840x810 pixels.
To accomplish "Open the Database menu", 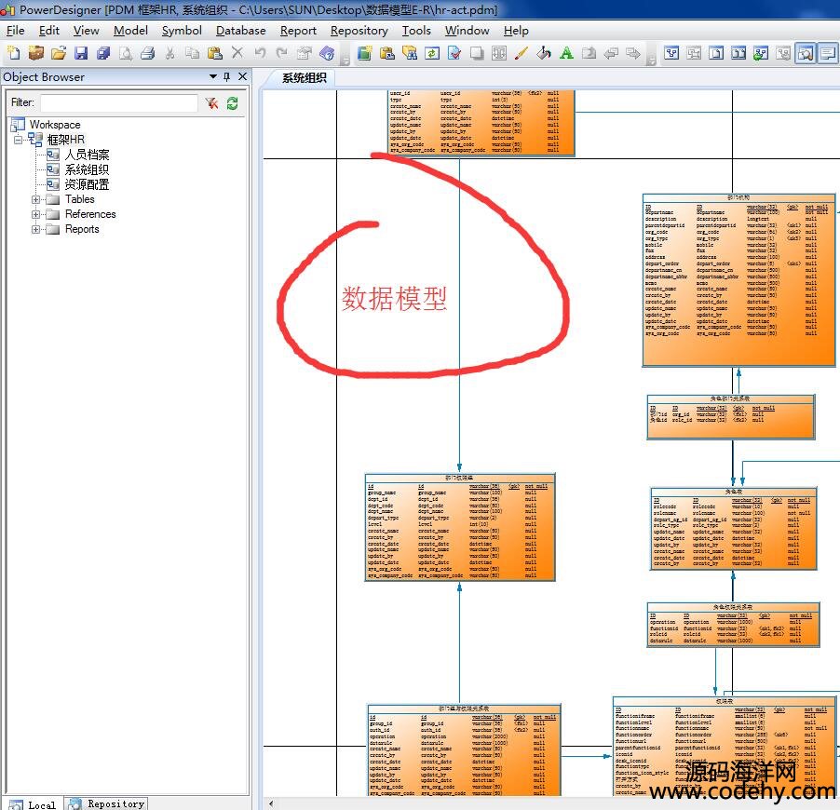I will (241, 31).
